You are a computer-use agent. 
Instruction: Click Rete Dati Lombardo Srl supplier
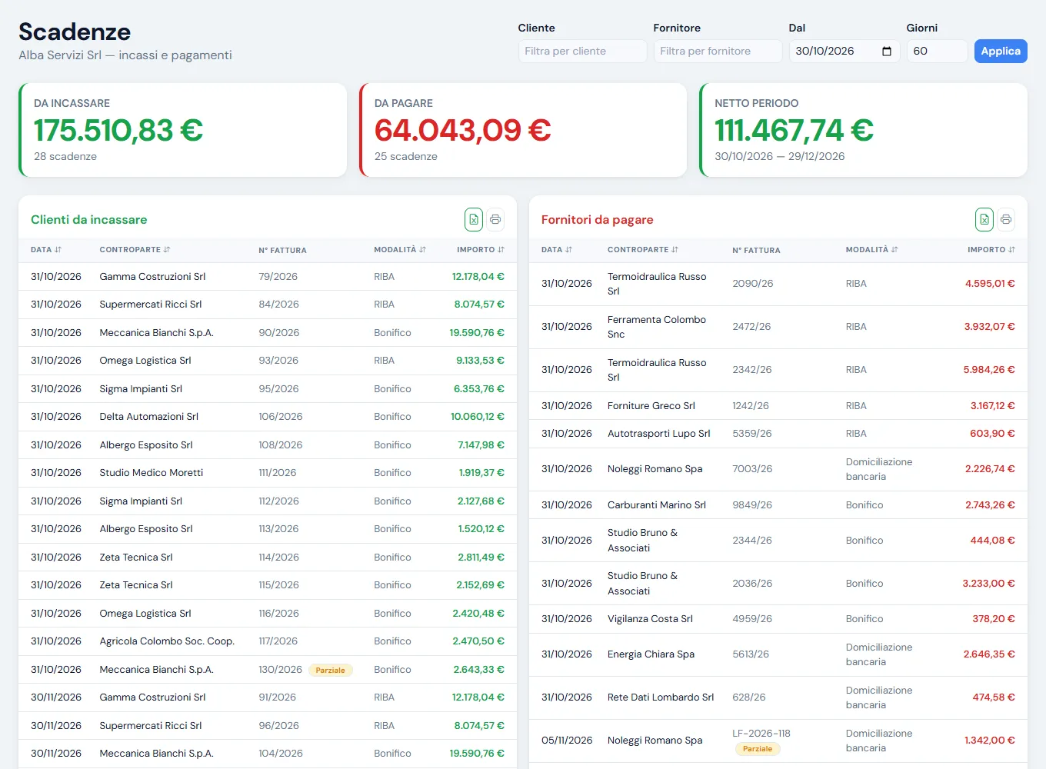[x=661, y=697]
